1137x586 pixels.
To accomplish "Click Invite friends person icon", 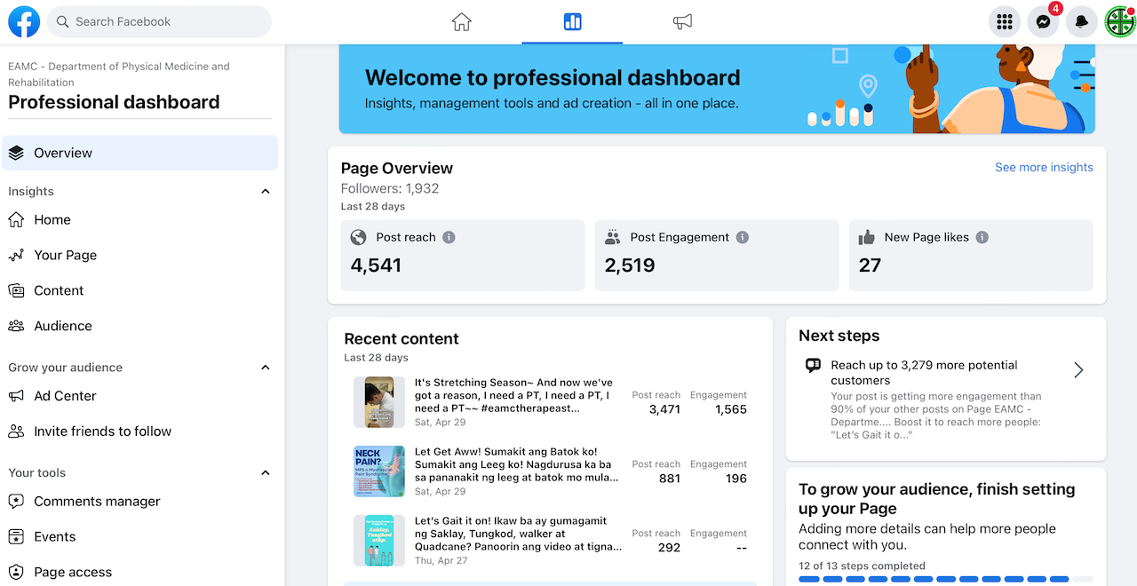I will pyautogui.click(x=16, y=432).
